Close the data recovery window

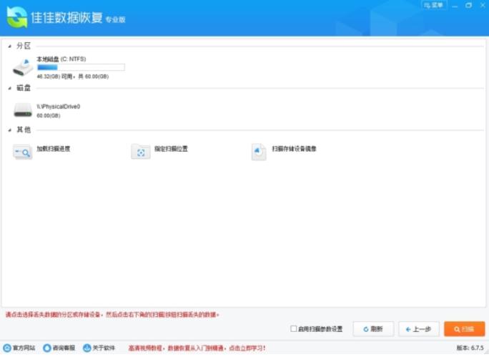483,5
